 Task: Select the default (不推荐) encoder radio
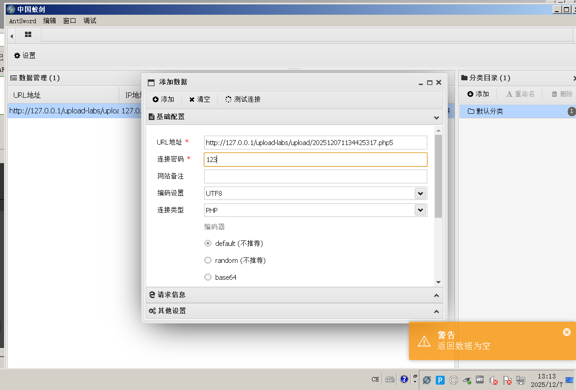208,243
